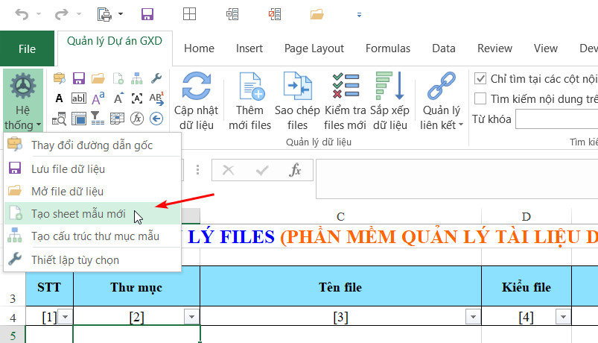Click Kiểm tra files mới checklist icon
Viewport: 598px width, 343px height.
point(346,86)
